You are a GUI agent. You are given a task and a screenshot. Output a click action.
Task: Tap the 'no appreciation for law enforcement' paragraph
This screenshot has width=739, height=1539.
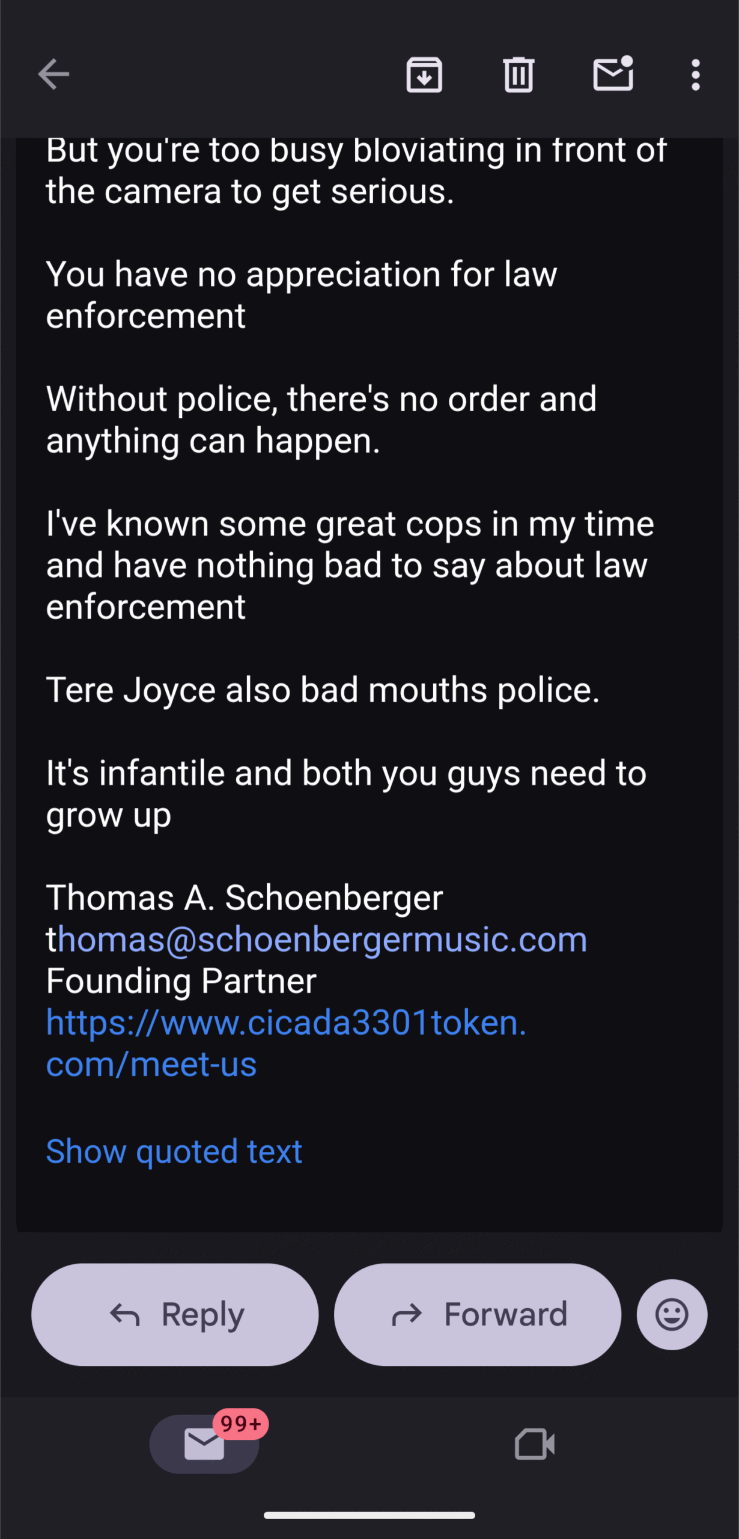coord(301,295)
